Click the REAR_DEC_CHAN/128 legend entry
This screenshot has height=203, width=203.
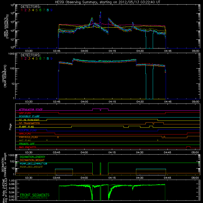click(x=33, y=163)
